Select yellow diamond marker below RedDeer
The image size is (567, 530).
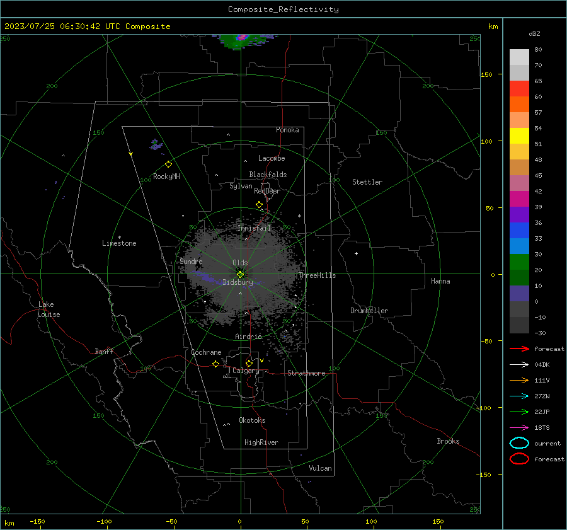(259, 205)
